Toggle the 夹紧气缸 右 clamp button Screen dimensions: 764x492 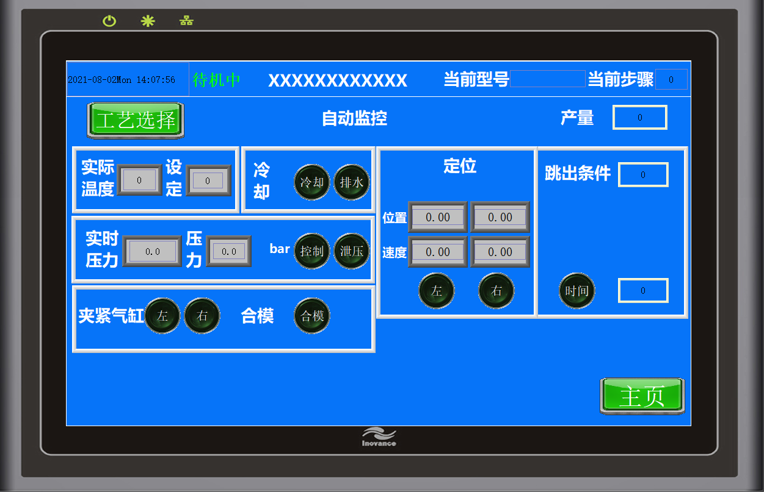pyautogui.click(x=202, y=316)
